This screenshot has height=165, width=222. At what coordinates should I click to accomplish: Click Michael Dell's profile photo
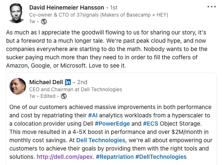[18, 86]
